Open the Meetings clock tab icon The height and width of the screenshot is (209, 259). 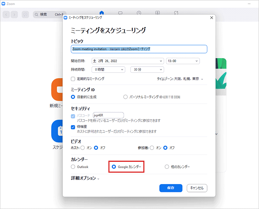(x=139, y=13)
